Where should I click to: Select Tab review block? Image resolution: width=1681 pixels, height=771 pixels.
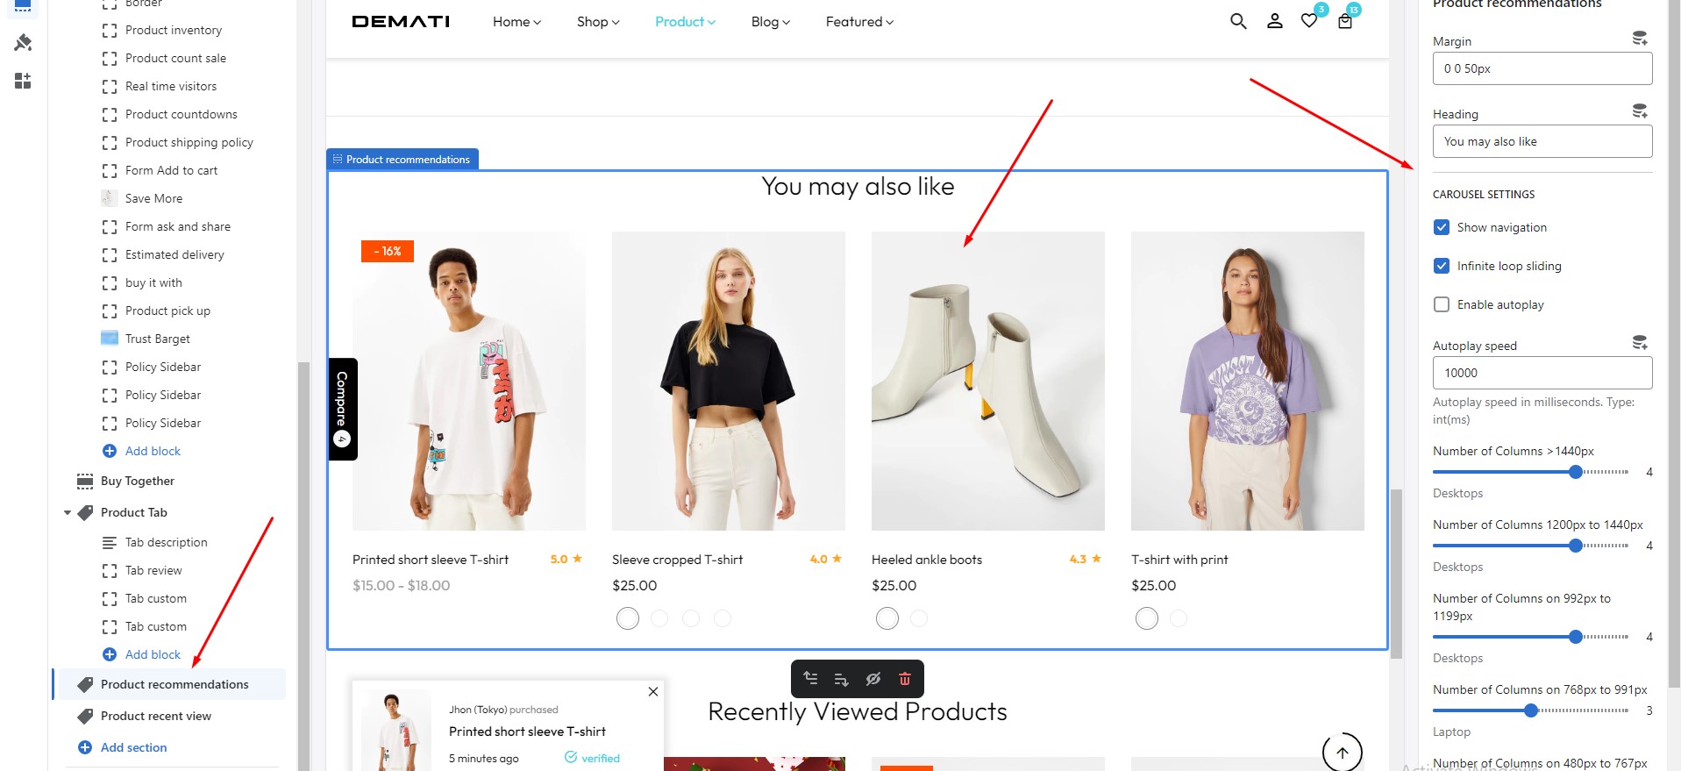click(x=153, y=570)
